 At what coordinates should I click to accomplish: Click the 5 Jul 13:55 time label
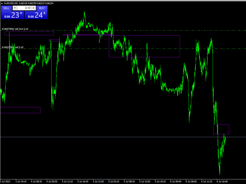145,182
